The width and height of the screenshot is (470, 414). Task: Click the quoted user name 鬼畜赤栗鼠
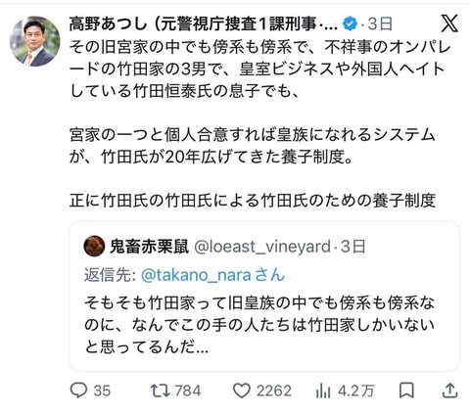click(x=150, y=247)
